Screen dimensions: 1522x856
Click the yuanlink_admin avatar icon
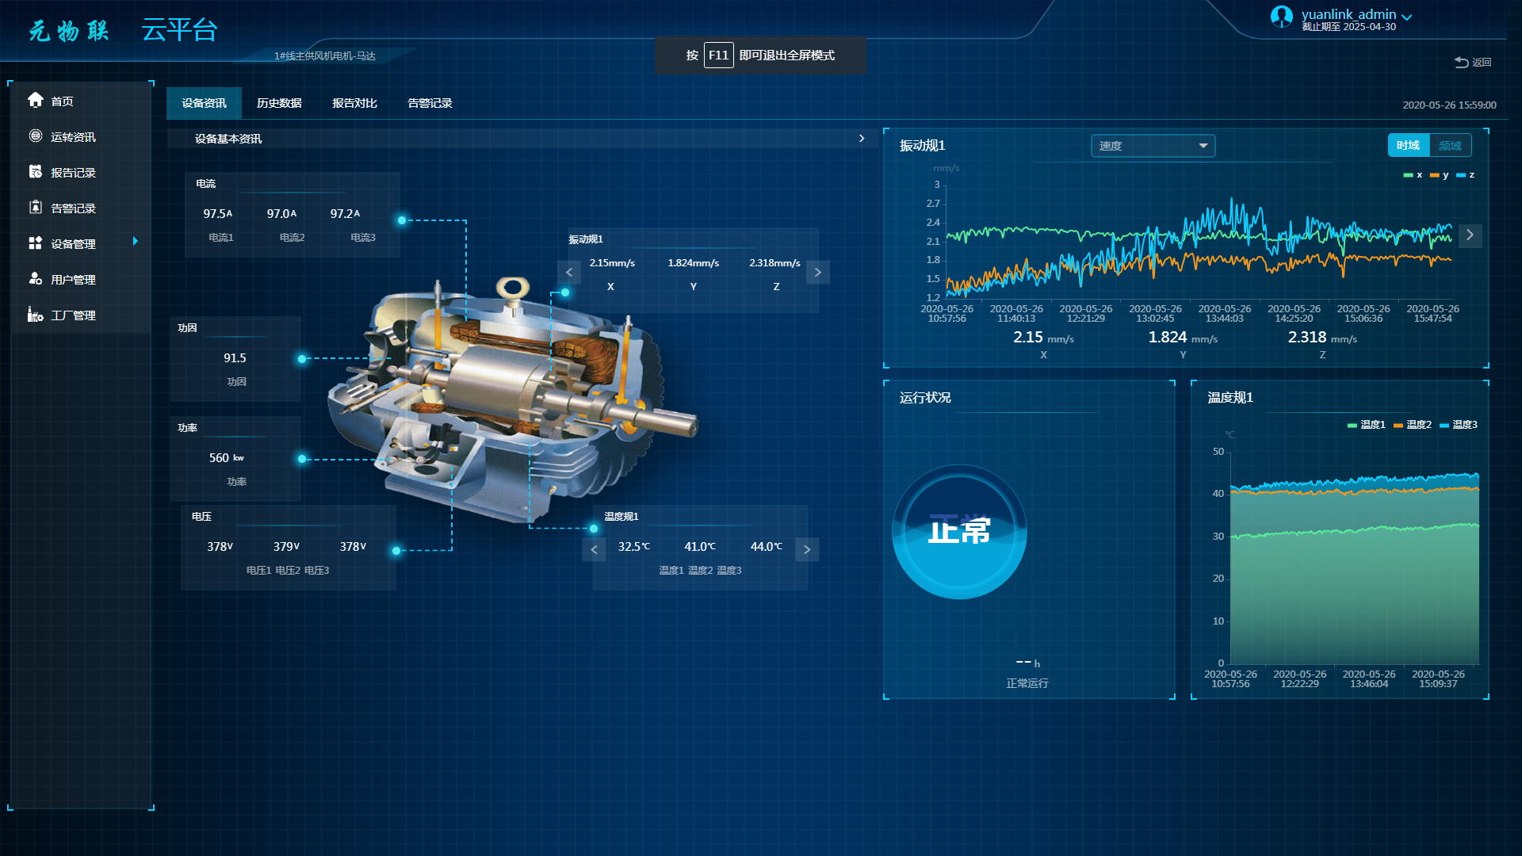pyautogui.click(x=1281, y=17)
